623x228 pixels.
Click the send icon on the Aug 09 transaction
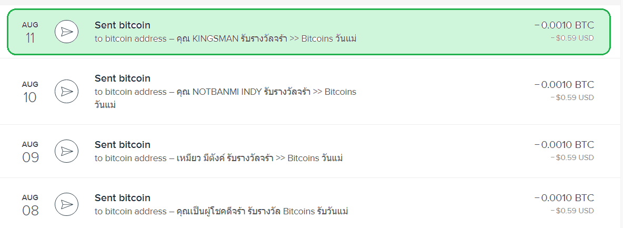pos(66,151)
